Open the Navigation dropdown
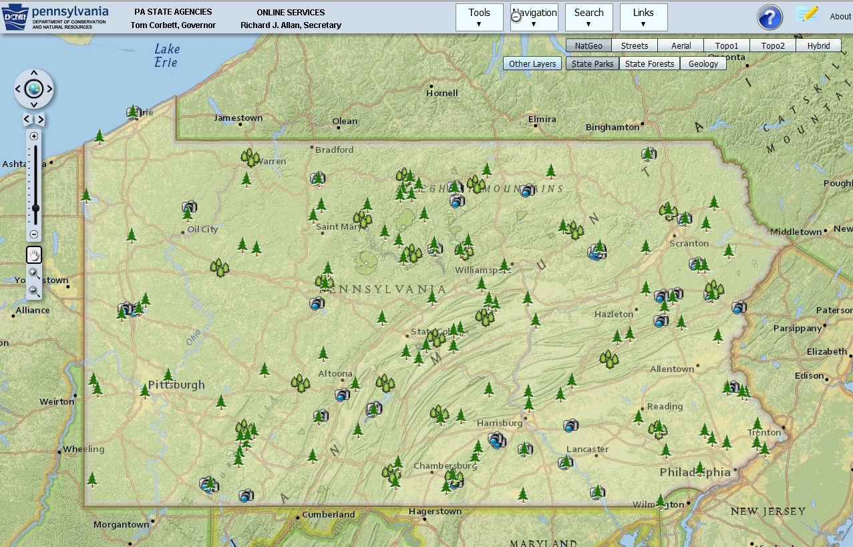The height and width of the screenshot is (547, 853). pyautogui.click(x=534, y=17)
